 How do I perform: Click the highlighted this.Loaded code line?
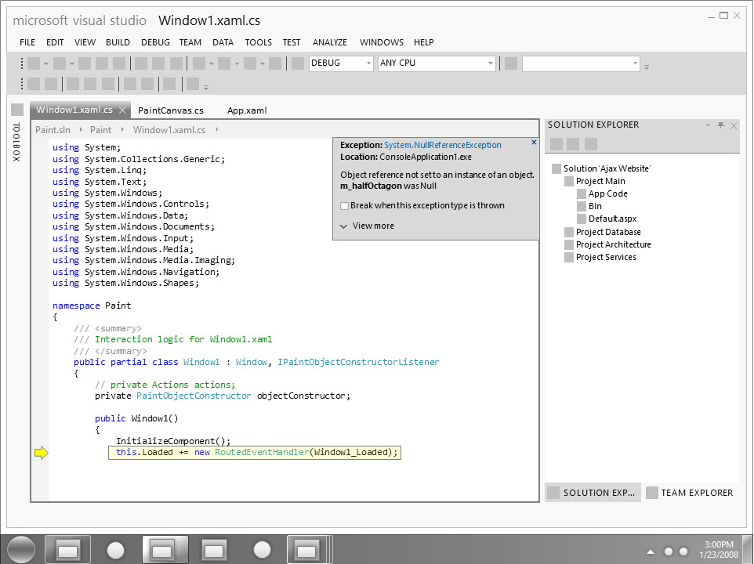click(x=255, y=453)
